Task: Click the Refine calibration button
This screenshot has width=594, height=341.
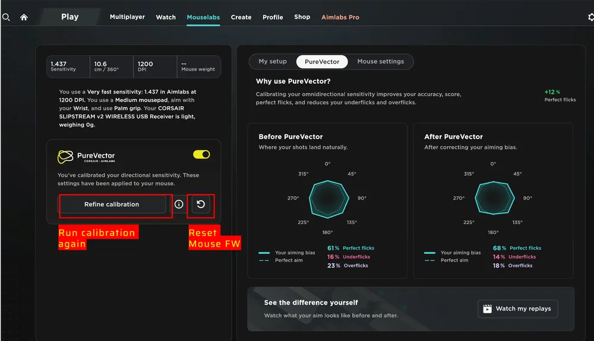Action: tap(112, 204)
